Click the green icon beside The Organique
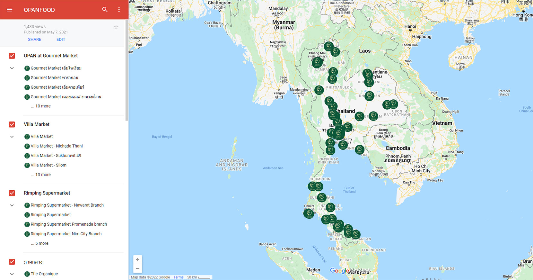 27,274
